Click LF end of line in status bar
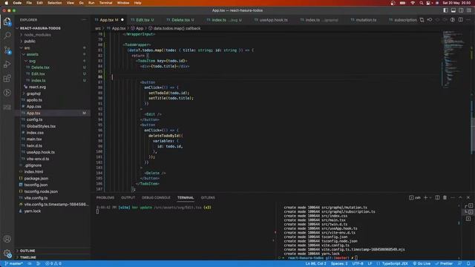The width and height of the screenshot is (475, 267). (370, 264)
